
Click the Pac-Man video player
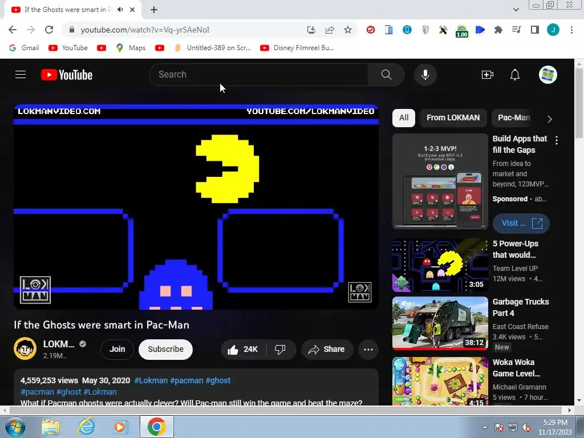[196, 207]
